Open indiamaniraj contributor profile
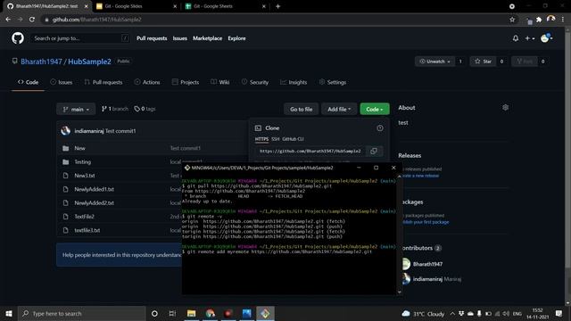This screenshot has height=321, width=571. [x=427, y=279]
